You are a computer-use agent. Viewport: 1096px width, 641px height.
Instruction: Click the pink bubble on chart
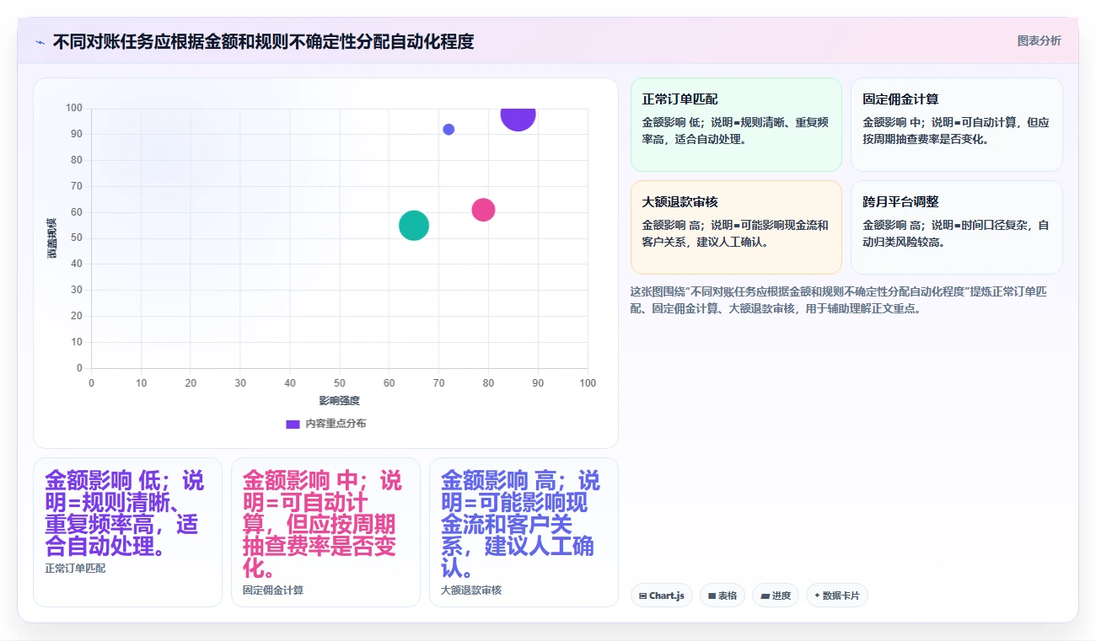click(x=483, y=210)
